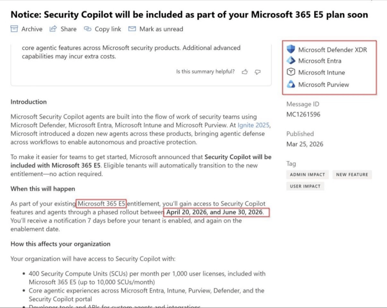This screenshot has height=308, width=387.
Task: Click the thumbs down feedback icon
Action: pos(258,72)
